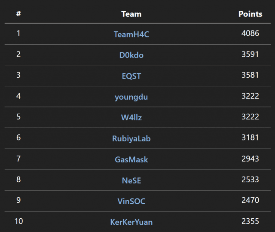Select the NeSE team link

pyautogui.click(x=131, y=180)
